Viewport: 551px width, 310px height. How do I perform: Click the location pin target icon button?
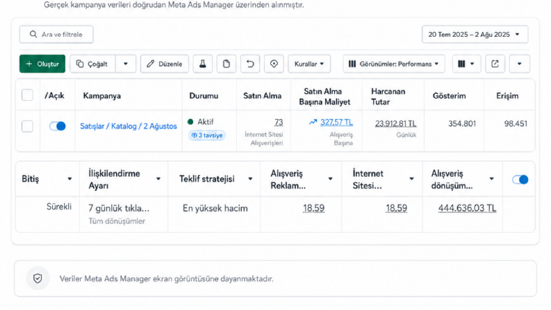pyautogui.click(x=274, y=64)
